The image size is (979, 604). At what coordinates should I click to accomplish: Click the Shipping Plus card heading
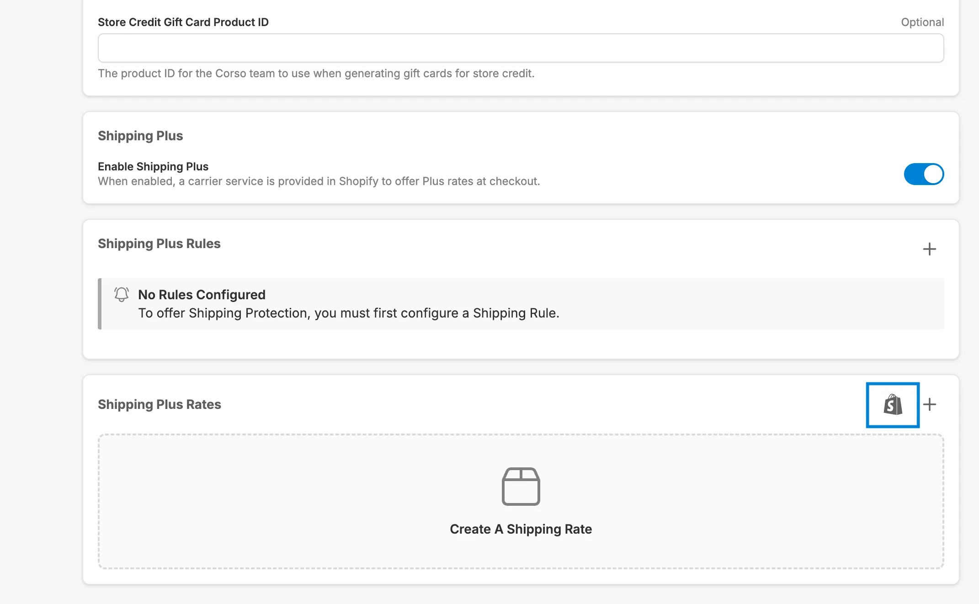click(x=140, y=136)
